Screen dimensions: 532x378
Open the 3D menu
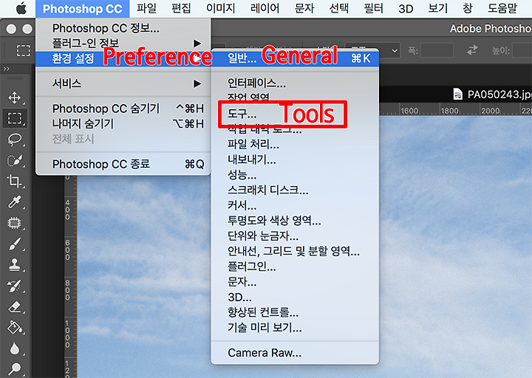click(x=406, y=9)
